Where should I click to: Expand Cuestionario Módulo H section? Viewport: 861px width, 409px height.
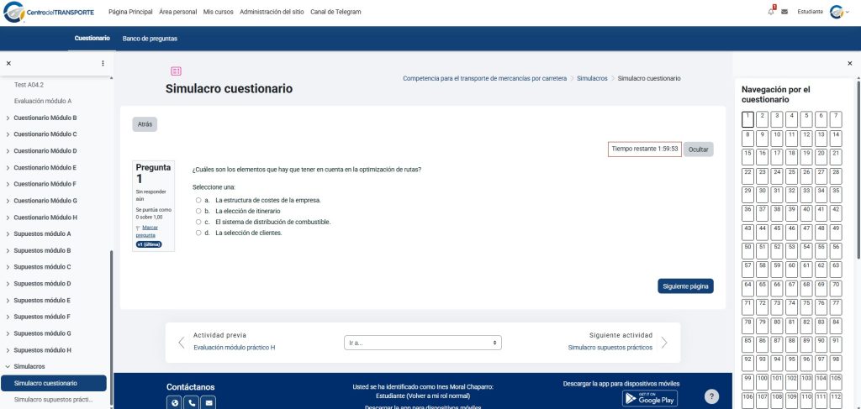pyautogui.click(x=8, y=218)
